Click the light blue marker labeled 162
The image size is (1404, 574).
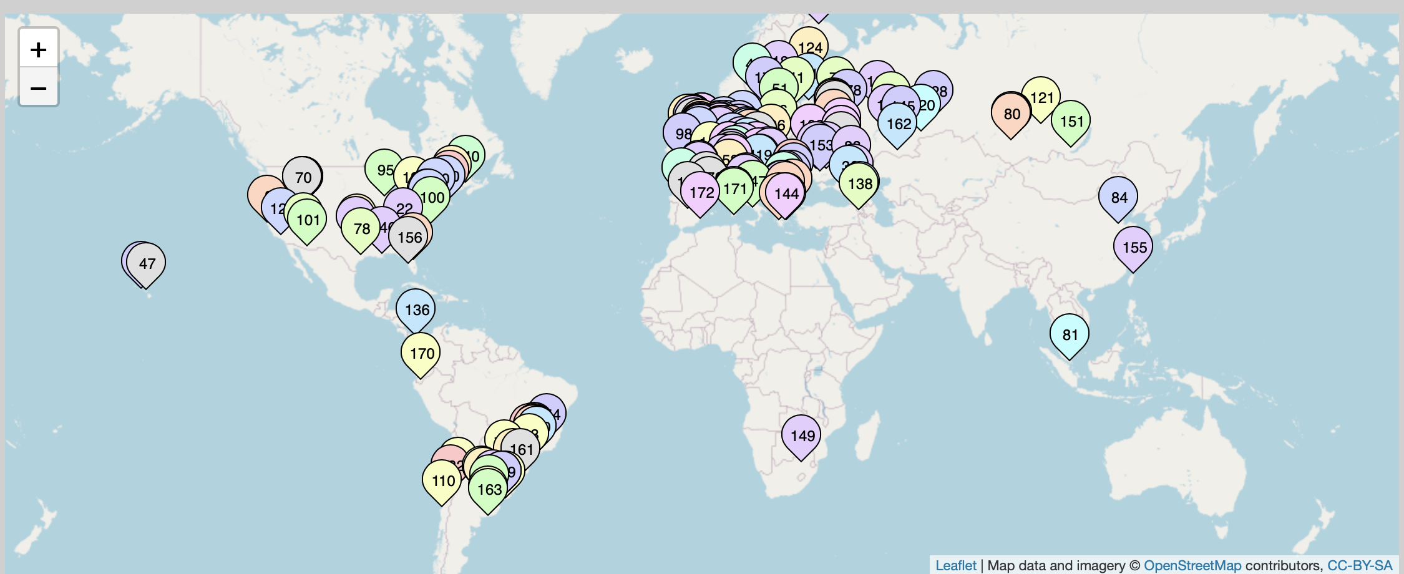coord(898,124)
